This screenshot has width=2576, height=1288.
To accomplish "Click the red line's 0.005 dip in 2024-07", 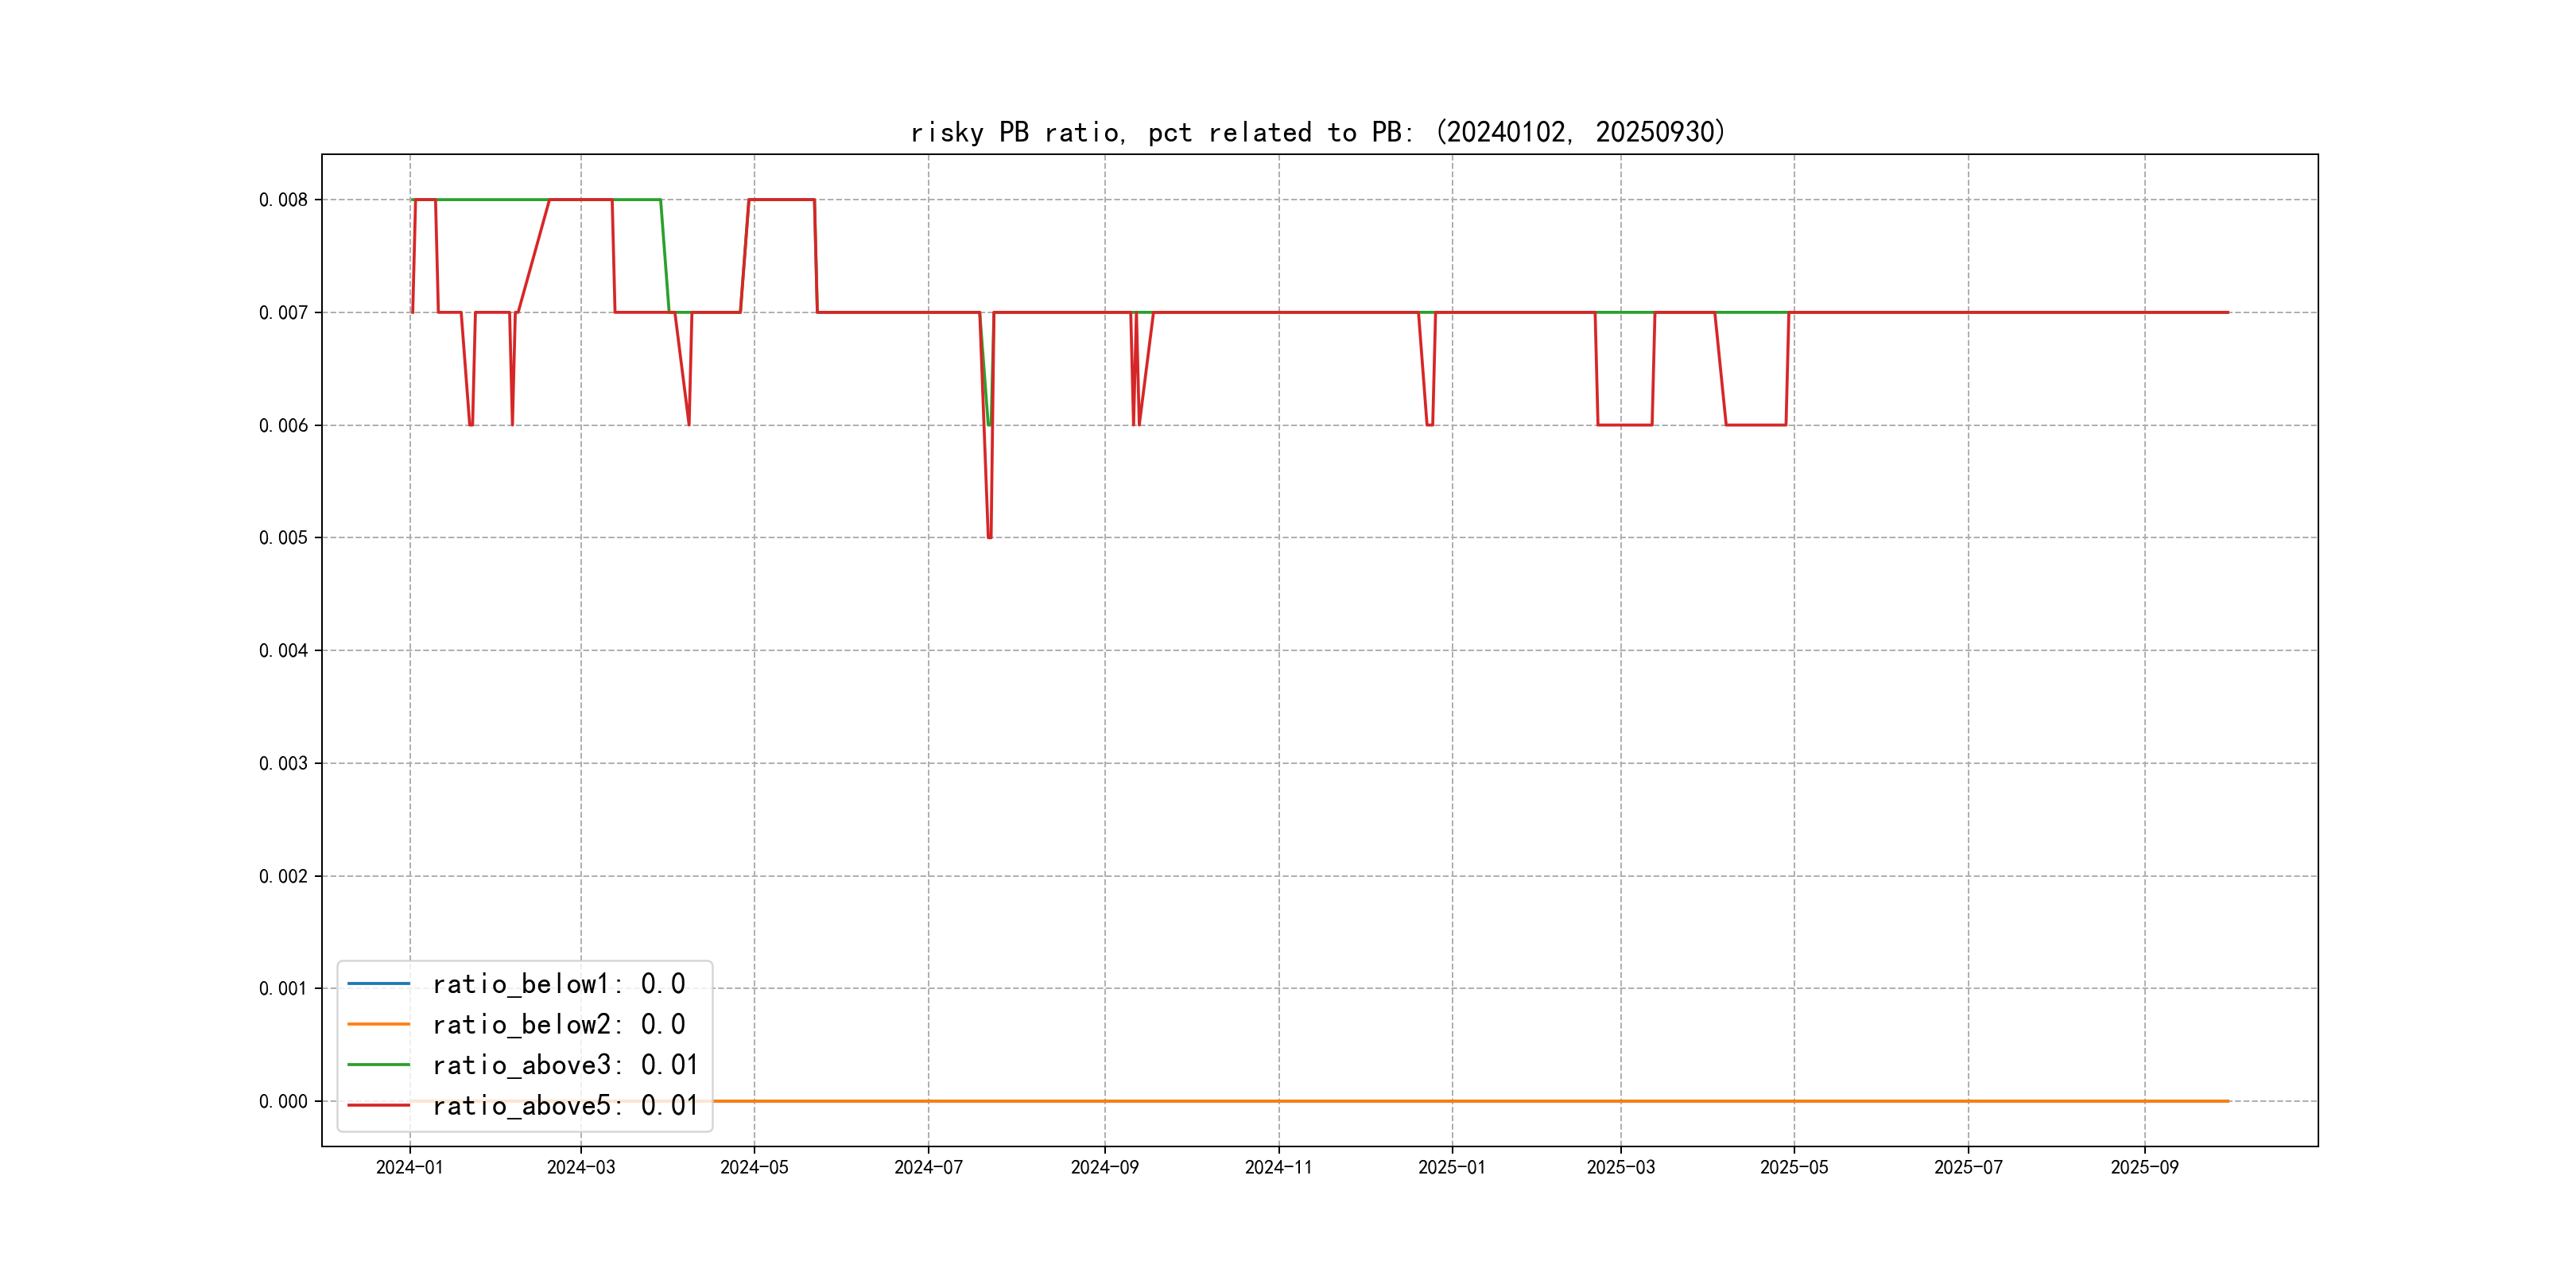I will (x=989, y=536).
